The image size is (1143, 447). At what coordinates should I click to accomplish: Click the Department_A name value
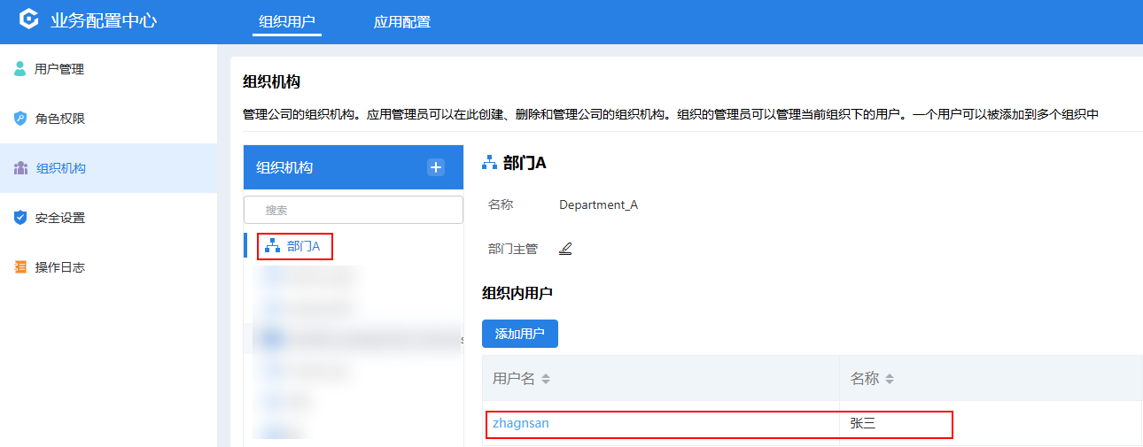(598, 204)
